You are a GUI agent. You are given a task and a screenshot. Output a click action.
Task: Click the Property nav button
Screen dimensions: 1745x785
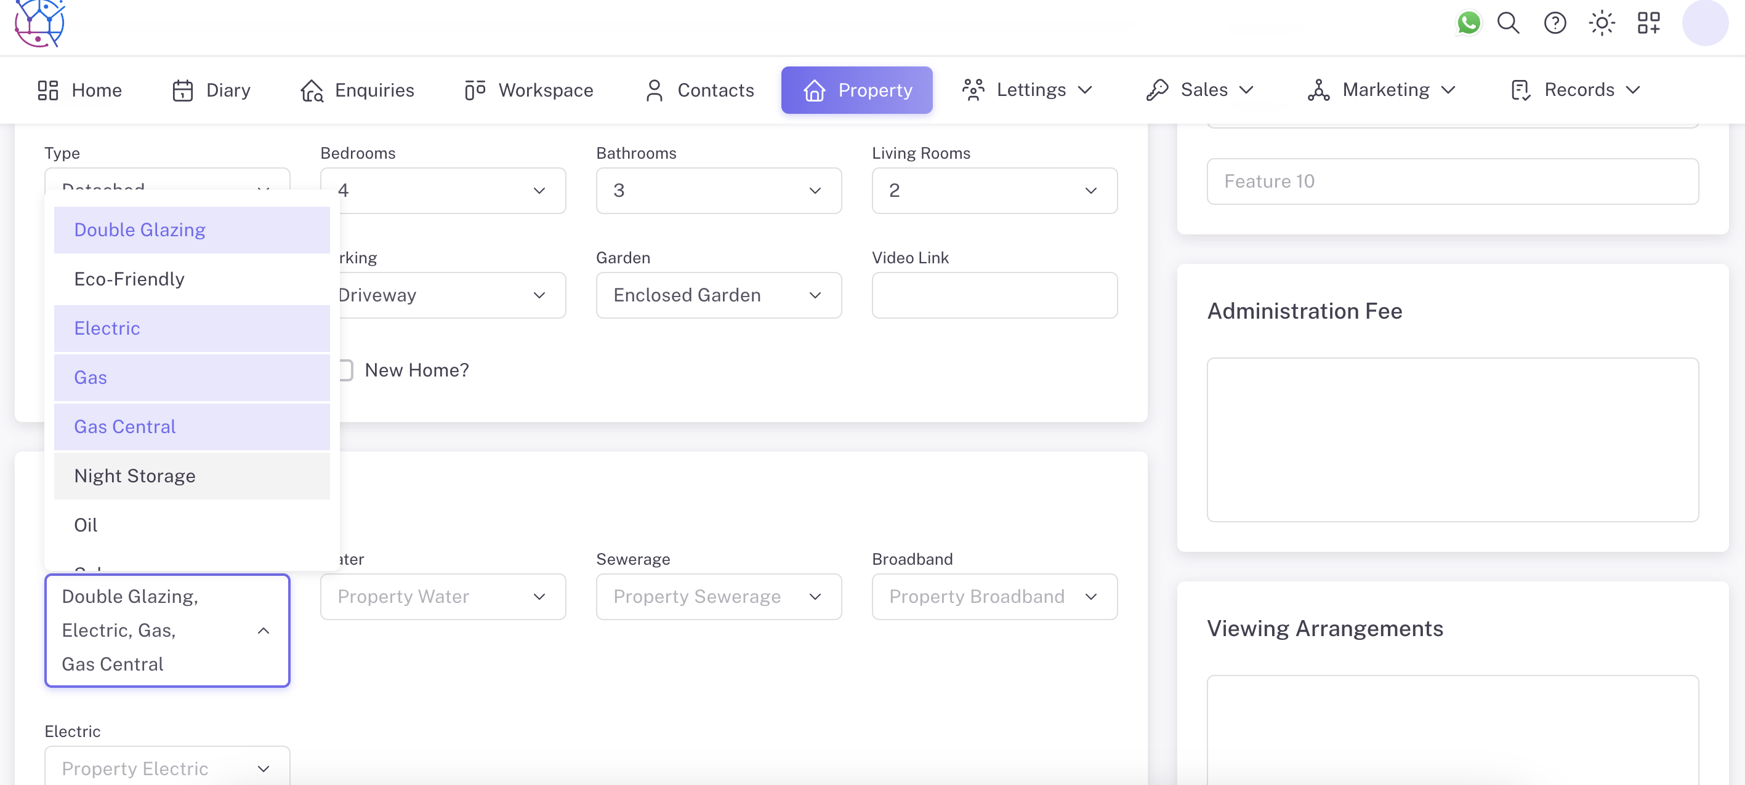click(856, 90)
